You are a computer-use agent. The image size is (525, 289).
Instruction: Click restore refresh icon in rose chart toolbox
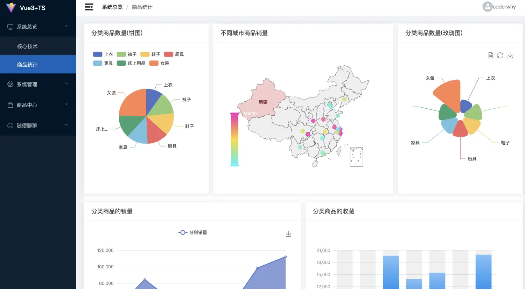pyautogui.click(x=500, y=56)
